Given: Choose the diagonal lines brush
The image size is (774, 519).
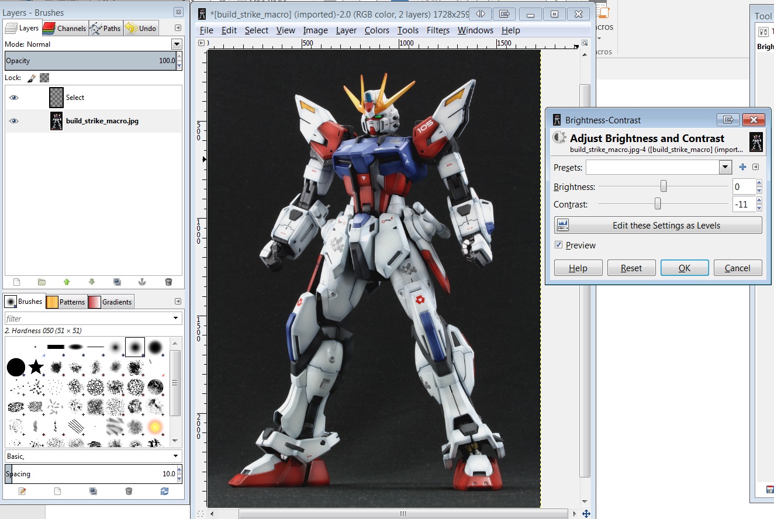Looking at the screenshot, I should click(75, 427).
